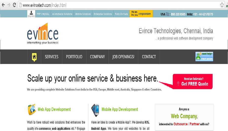
Task: Click the Web App Development globe folder icon
Action: (32, 109)
